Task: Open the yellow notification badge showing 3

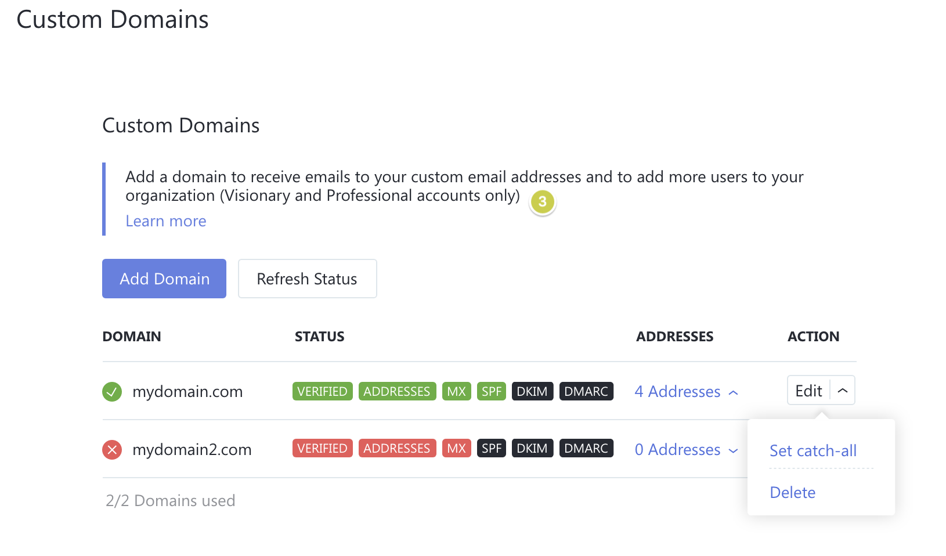Action: point(542,201)
